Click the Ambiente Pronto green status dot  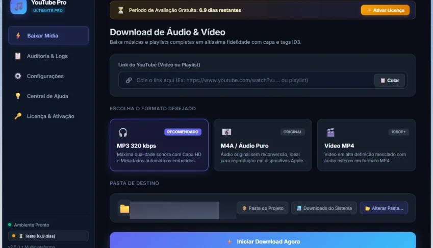10,225
